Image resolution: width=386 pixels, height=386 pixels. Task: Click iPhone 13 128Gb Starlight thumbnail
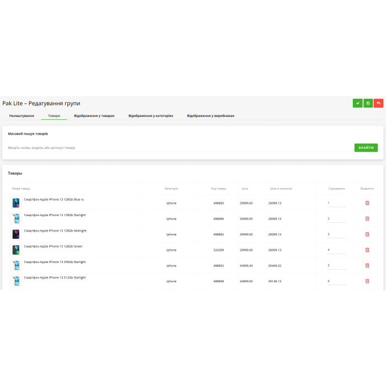coord(16,218)
